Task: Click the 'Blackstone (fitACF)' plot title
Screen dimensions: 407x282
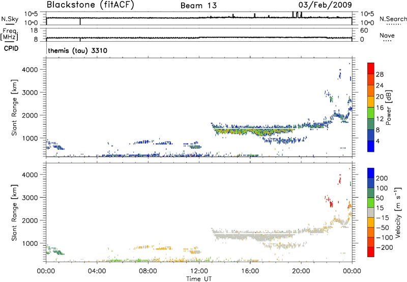Action: (90, 5)
